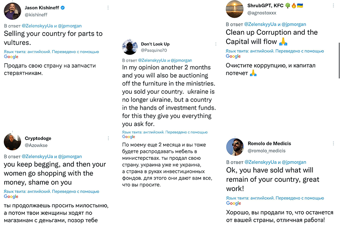Viewport: 340px width, 226px height.
Task: Open more options on ShrubGPT's tweet
Action: pyautogui.click(x=333, y=6)
